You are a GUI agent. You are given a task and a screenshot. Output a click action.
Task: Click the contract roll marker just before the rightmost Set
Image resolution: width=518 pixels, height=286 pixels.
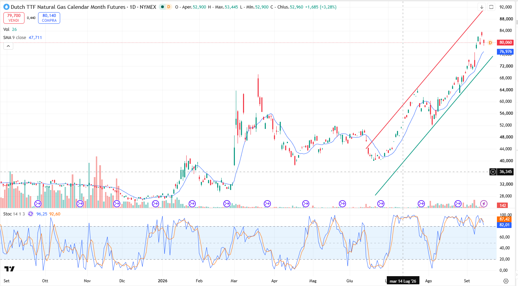[458, 204]
